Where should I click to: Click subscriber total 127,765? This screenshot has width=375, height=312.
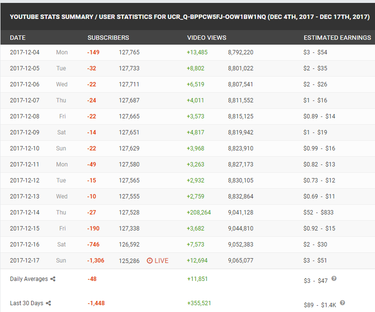coord(129,52)
